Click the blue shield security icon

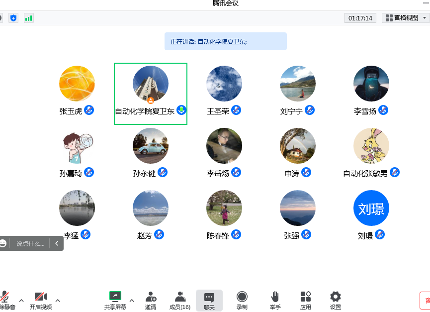click(13, 18)
